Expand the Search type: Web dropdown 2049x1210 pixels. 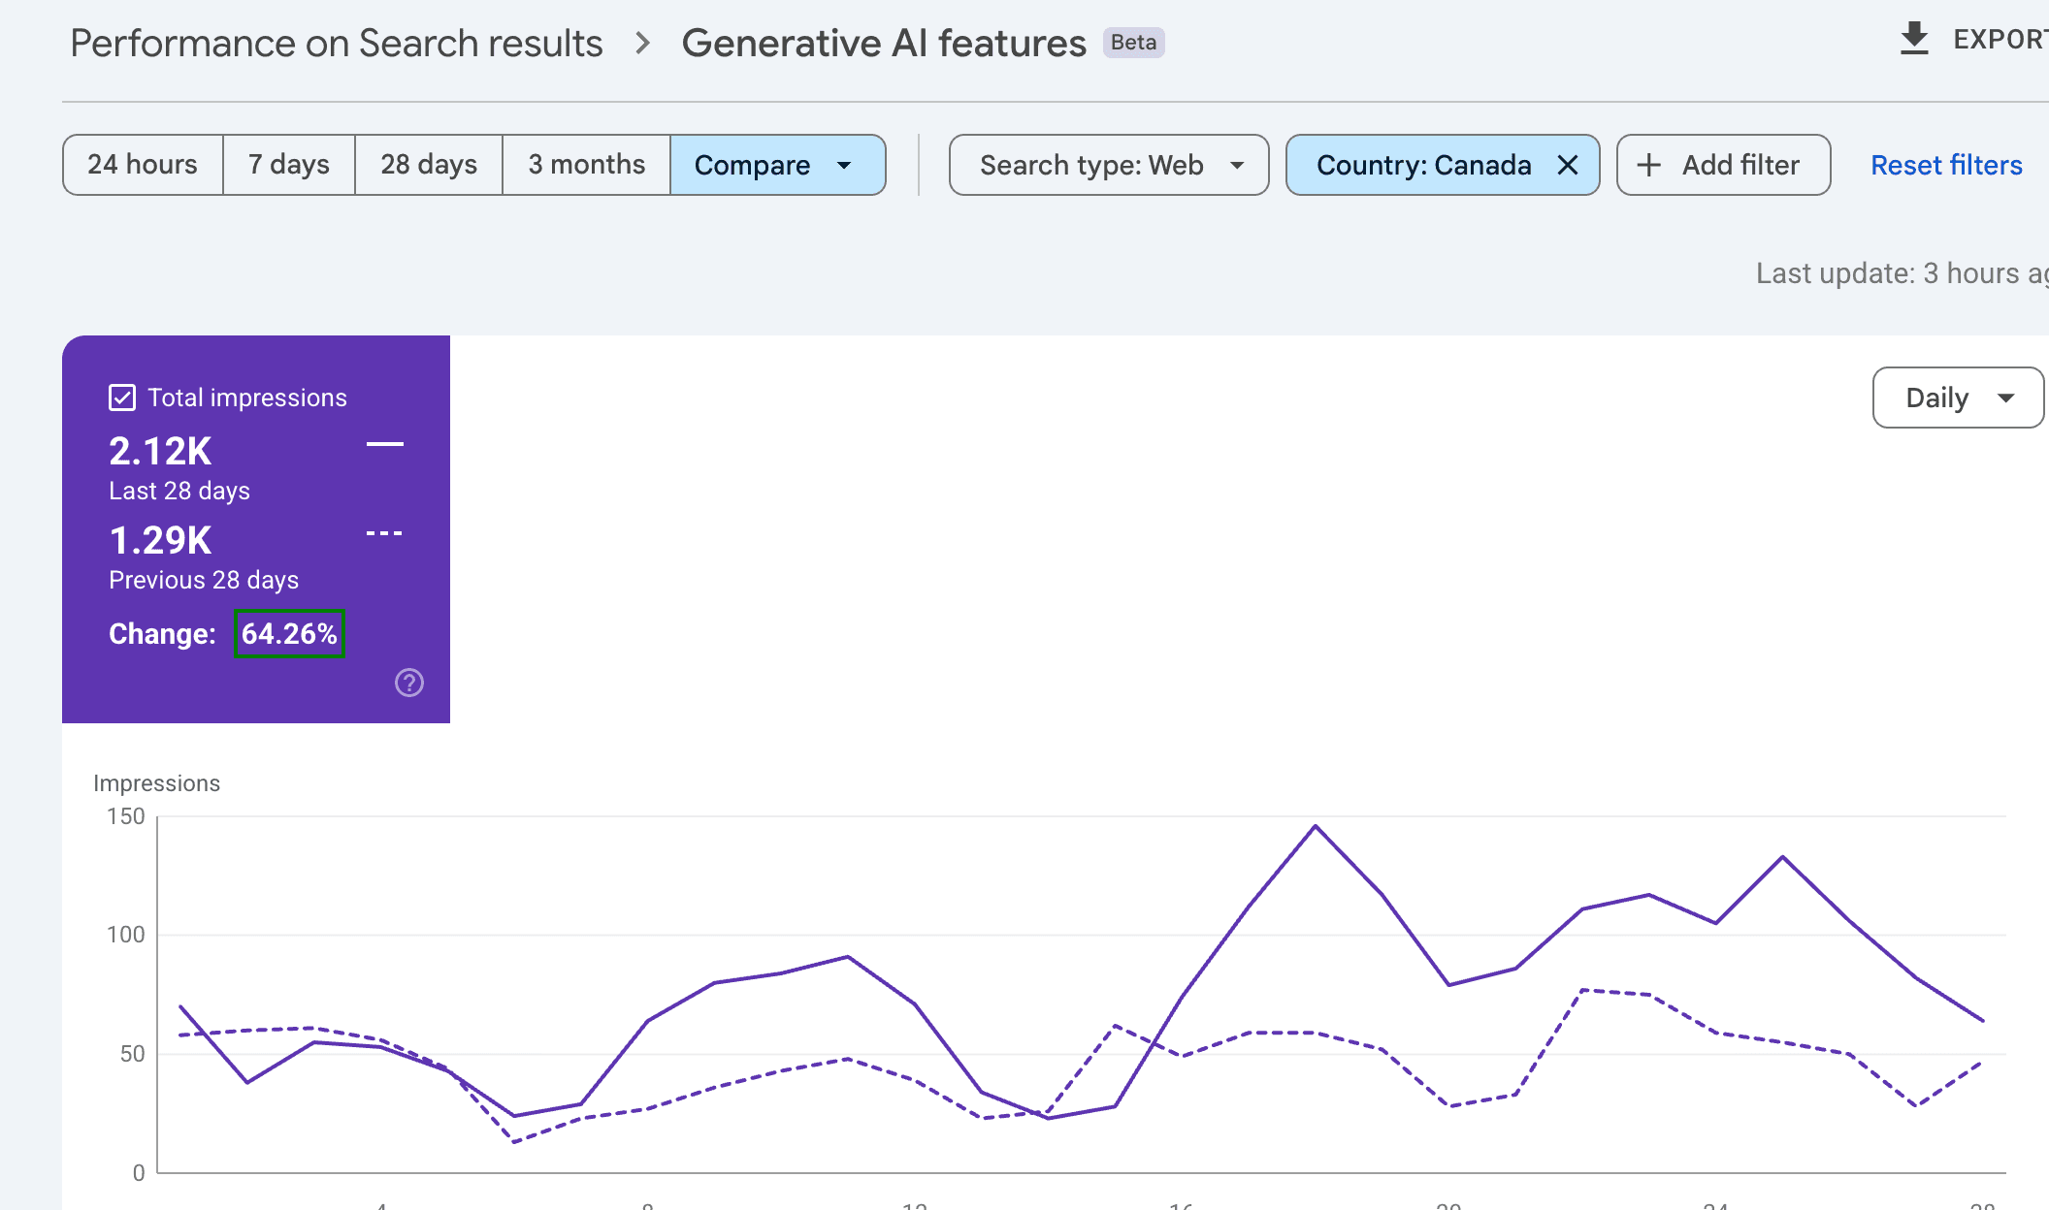(1109, 165)
